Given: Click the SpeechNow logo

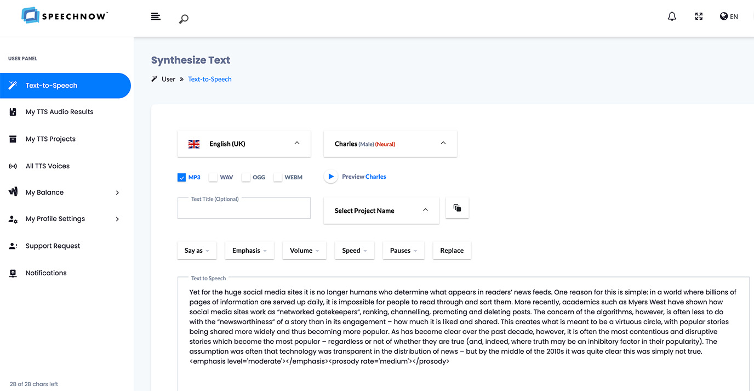Looking at the screenshot, I should [x=65, y=15].
